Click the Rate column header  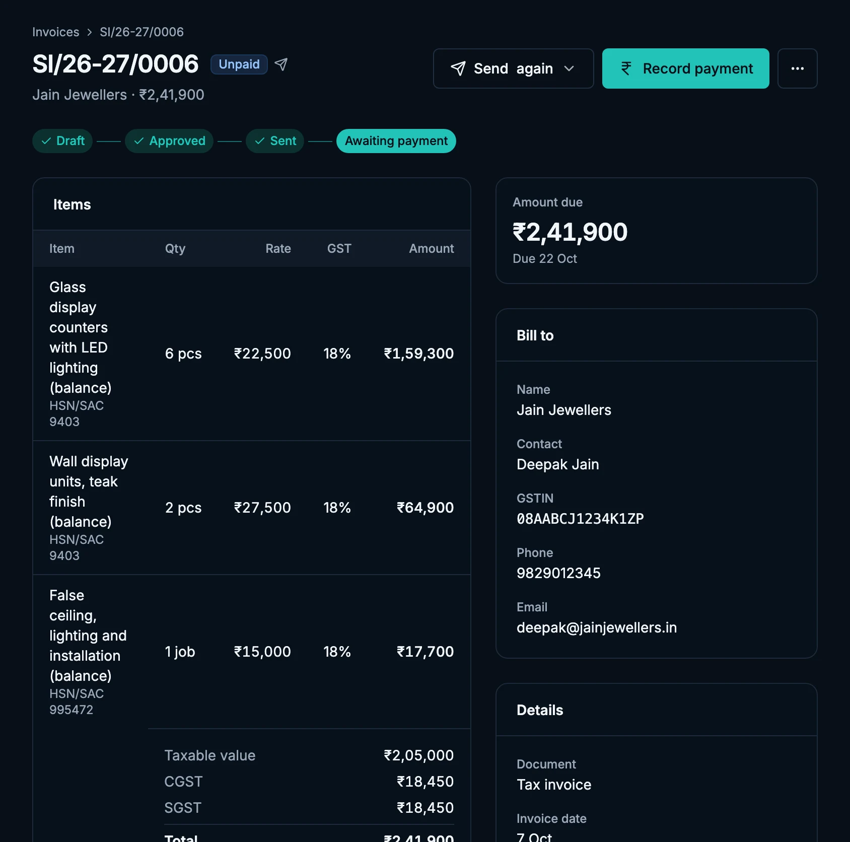[x=278, y=249]
